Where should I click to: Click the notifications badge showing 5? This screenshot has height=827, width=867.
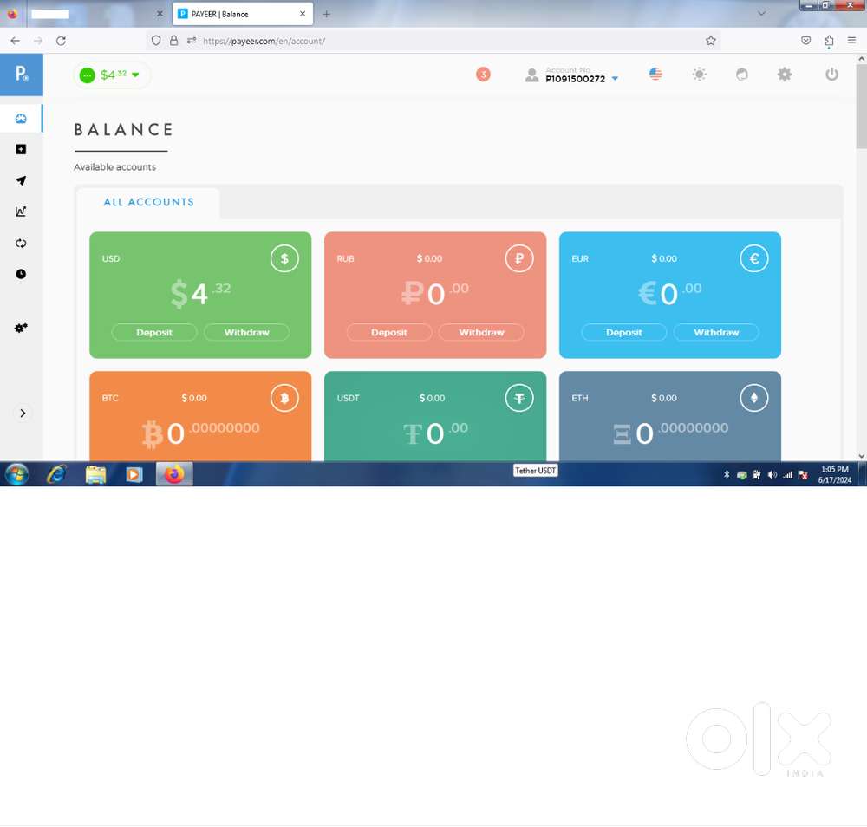pyautogui.click(x=483, y=75)
